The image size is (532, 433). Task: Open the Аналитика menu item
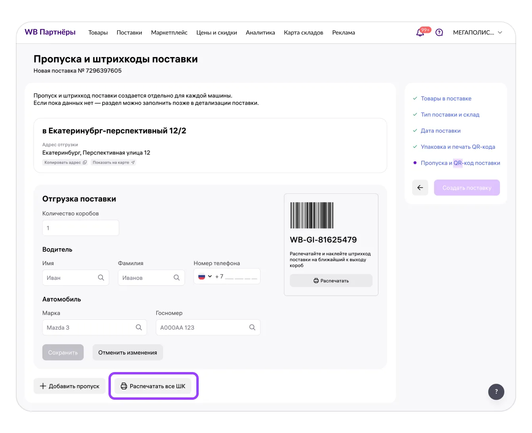click(x=260, y=32)
